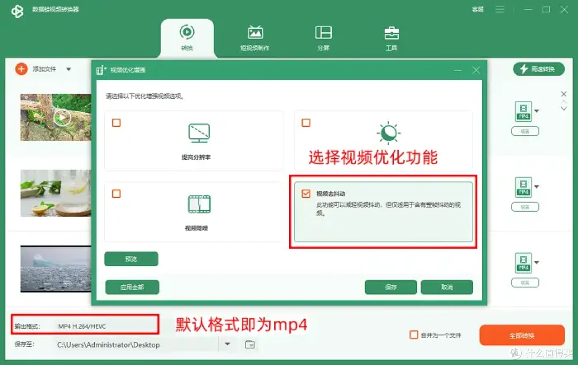Click third video's settings button
Image resolution: width=578 pixels, height=365 pixels.
pos(525,283)
